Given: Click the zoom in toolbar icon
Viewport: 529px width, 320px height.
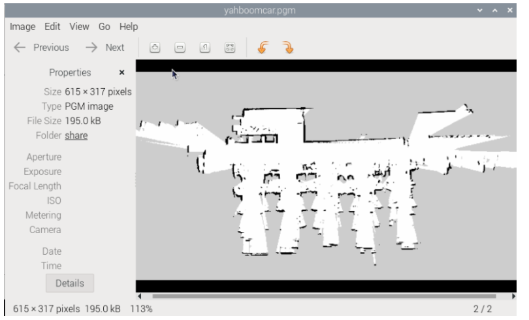Looking at the screenshot, I should [155, 48].
